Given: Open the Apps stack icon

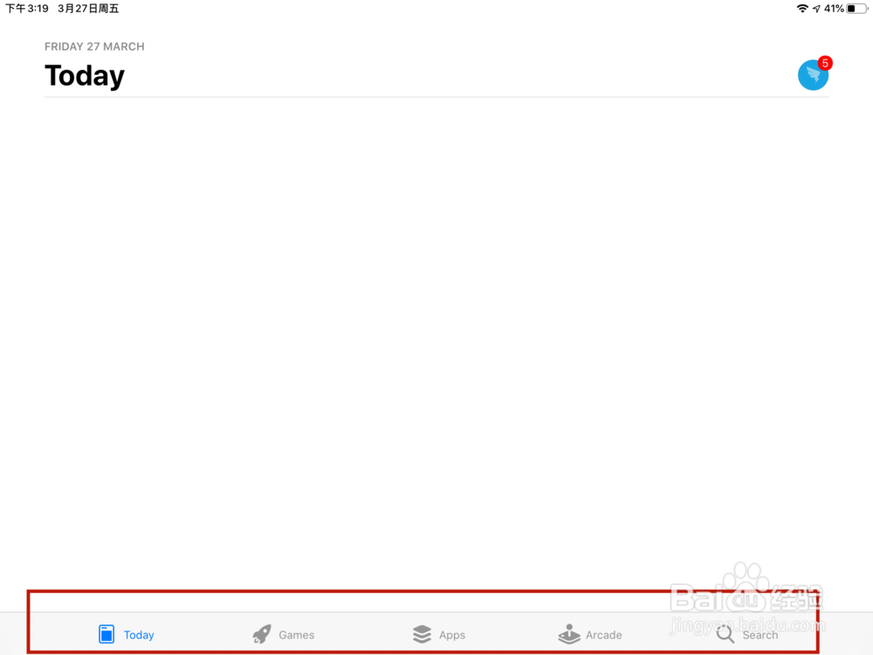Looking at the screenshot, I should click(422, 634).
